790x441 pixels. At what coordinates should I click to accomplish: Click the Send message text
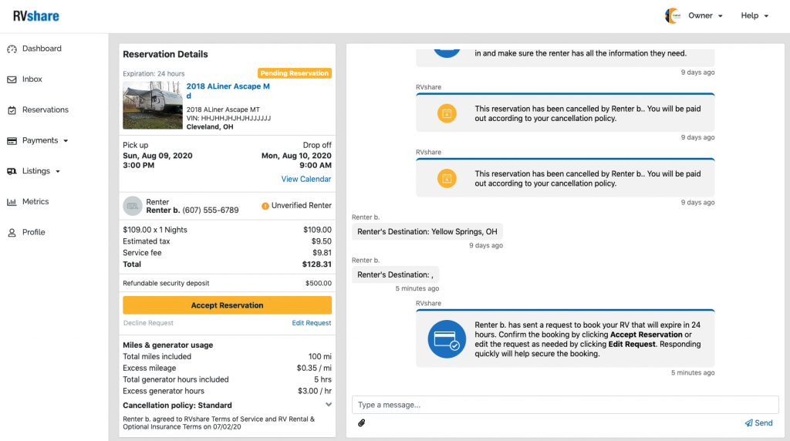[x=763, y=422]
